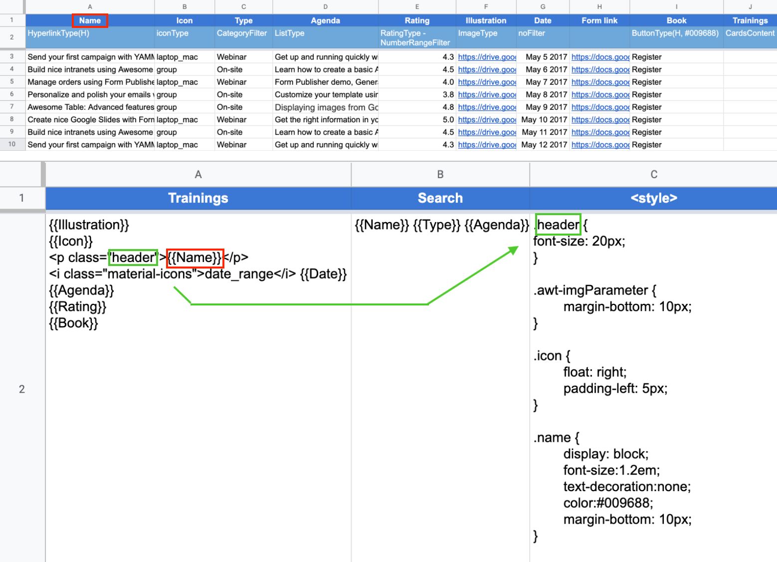Open the drive link in row 6
Screen dimensions: 777x562
(x=487, y=94)
